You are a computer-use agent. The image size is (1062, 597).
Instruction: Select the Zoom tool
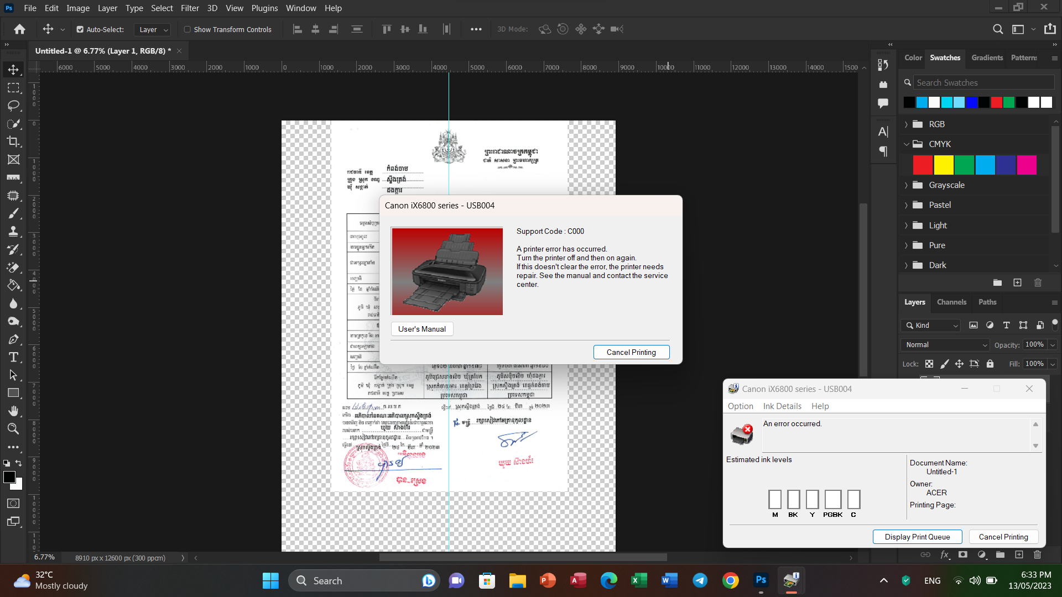[13, 429]
